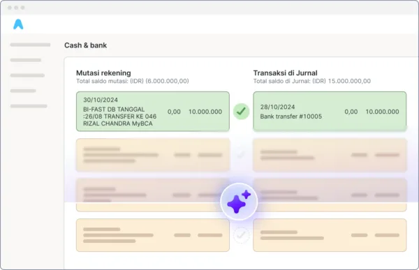Select the second-row blurred journal card
This screenshot has height=270, width=419.
point(330,155)
